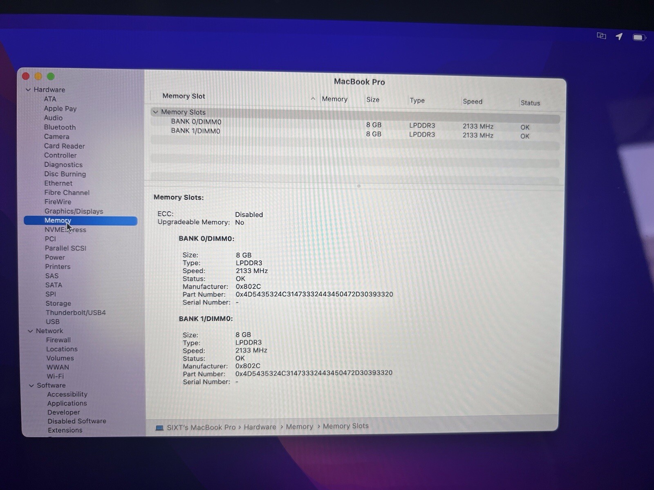The image size is (654, 490).
Task: Open the SPI hardware section
Action: (x=51, y=294)
